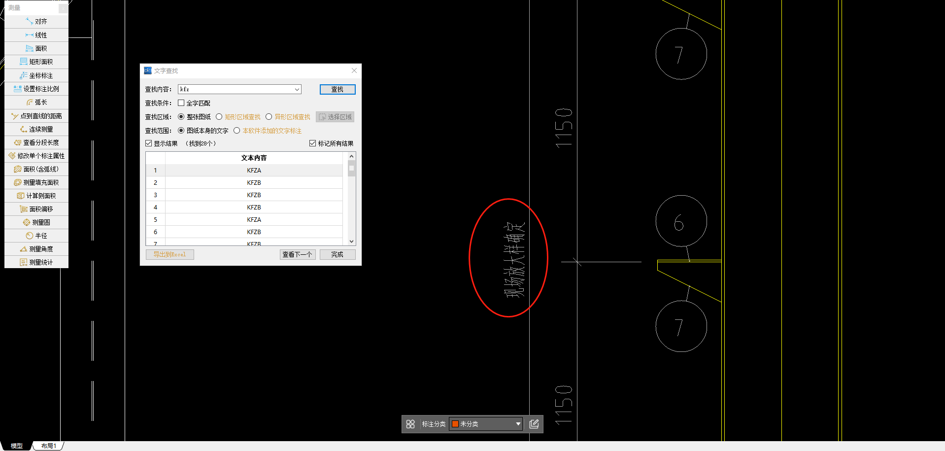Select 面积(含弧线) area with arcs tool
The image size is (945, 451).
[36, 169]
